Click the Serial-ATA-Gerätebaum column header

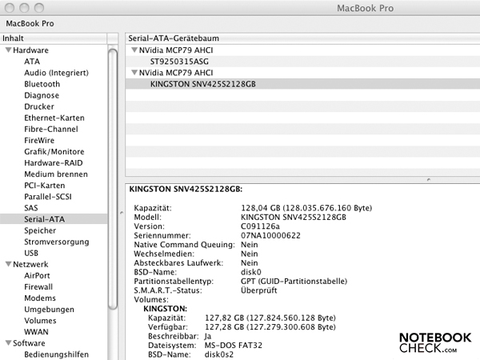tap(302, 38)
